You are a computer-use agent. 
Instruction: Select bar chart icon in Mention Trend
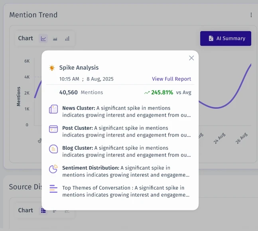[x=67, y=39]
